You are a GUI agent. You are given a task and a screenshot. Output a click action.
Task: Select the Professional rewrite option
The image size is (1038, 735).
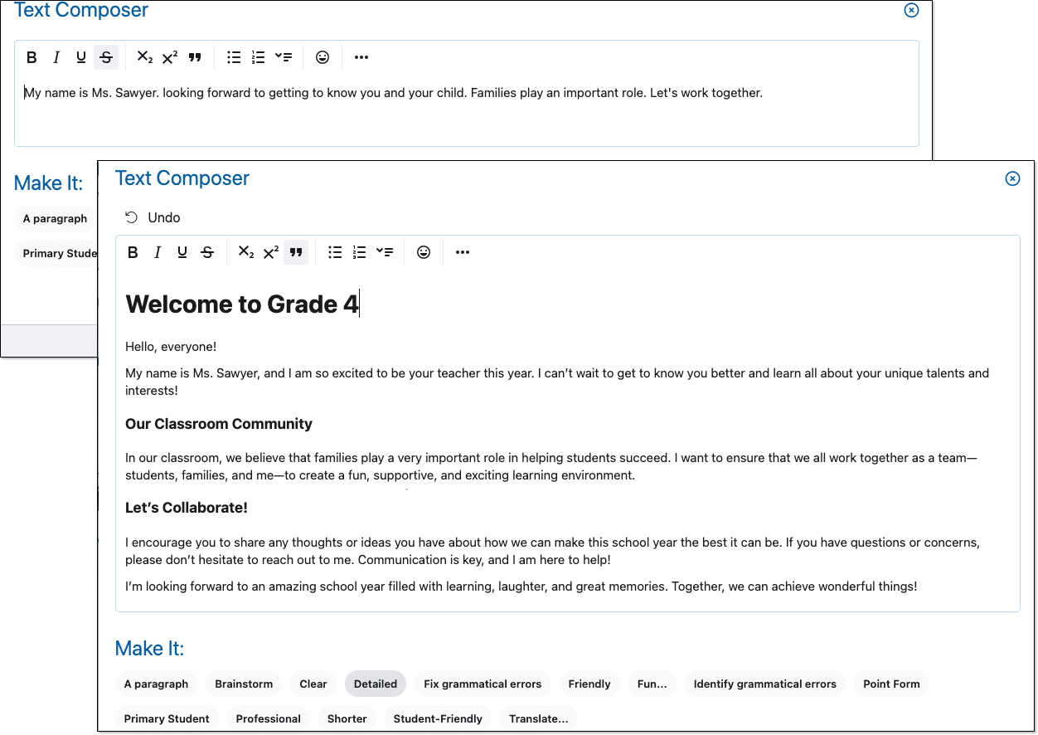pos(268,718)
